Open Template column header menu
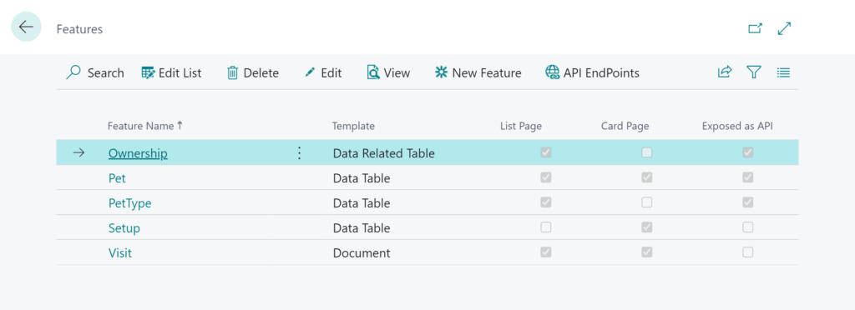 353,126
